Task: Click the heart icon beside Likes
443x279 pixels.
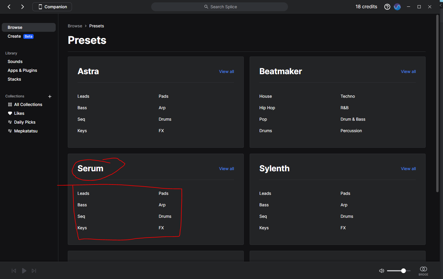Action: [10, 113]
